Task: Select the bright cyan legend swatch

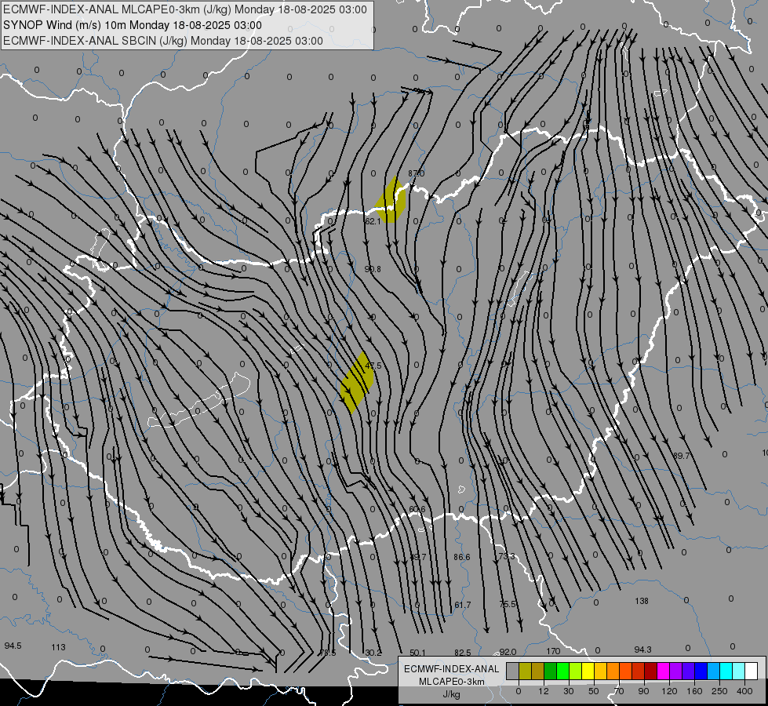Action: [x=726, y=671]
